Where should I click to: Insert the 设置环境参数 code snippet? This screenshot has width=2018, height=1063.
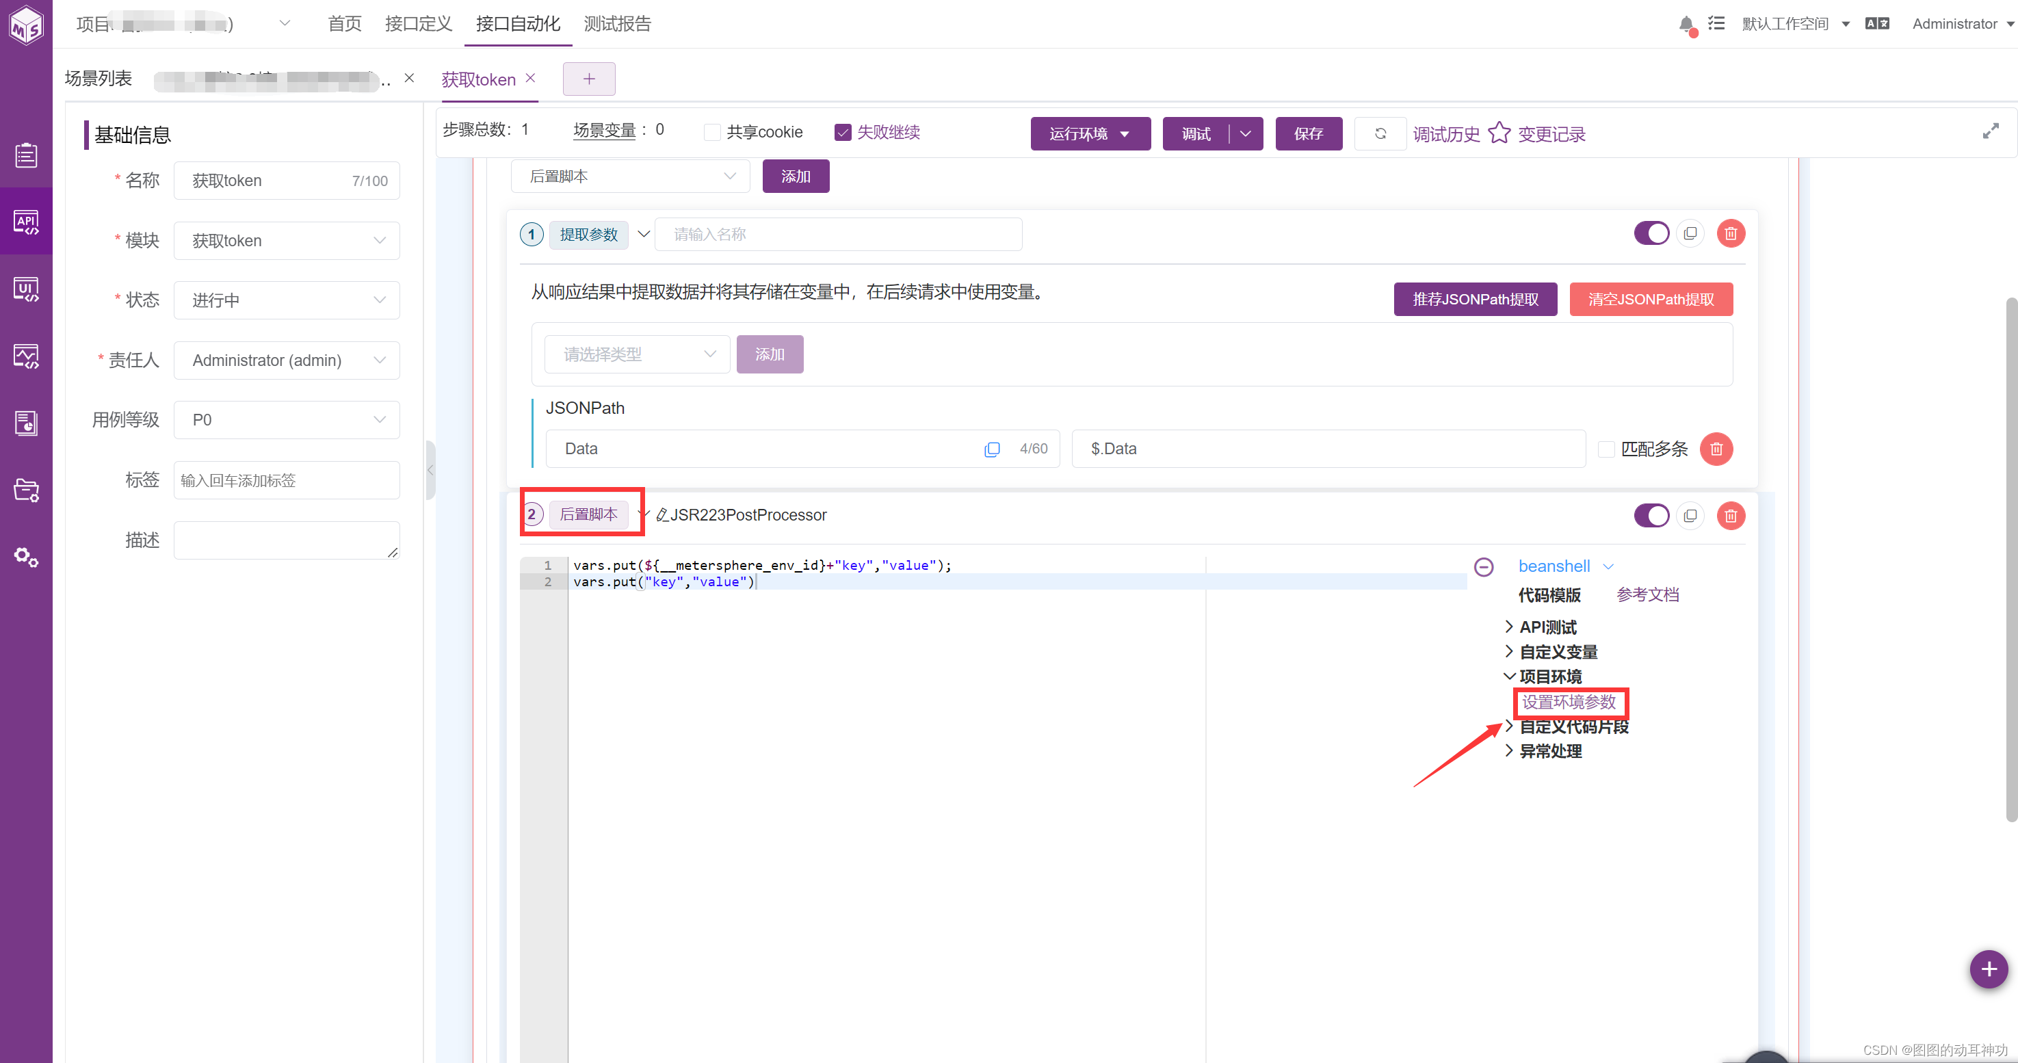coord(1569,702)
